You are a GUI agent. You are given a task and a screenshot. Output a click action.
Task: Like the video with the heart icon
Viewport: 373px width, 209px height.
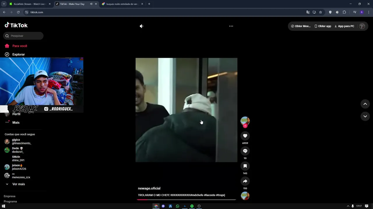[x=245, y=136]
